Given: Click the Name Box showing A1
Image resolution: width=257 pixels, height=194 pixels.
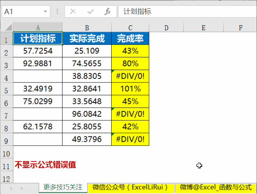Looking at the screenshot, I should 26,12.
